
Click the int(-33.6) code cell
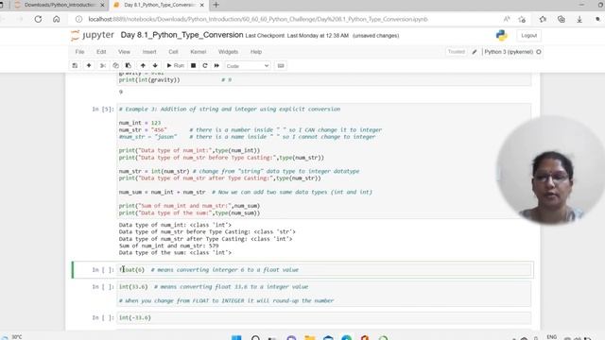click(x=324, y=317)
